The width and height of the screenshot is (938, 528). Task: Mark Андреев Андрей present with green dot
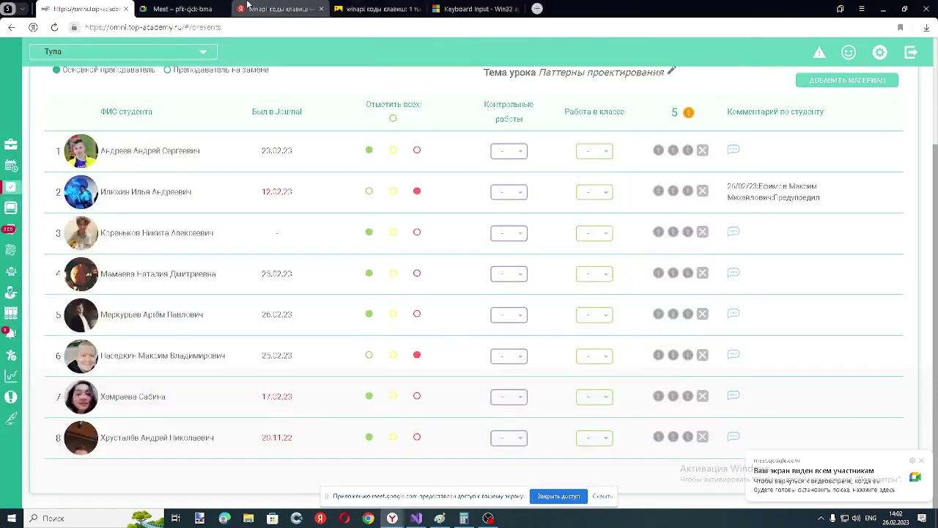click(x=369, y=150)
